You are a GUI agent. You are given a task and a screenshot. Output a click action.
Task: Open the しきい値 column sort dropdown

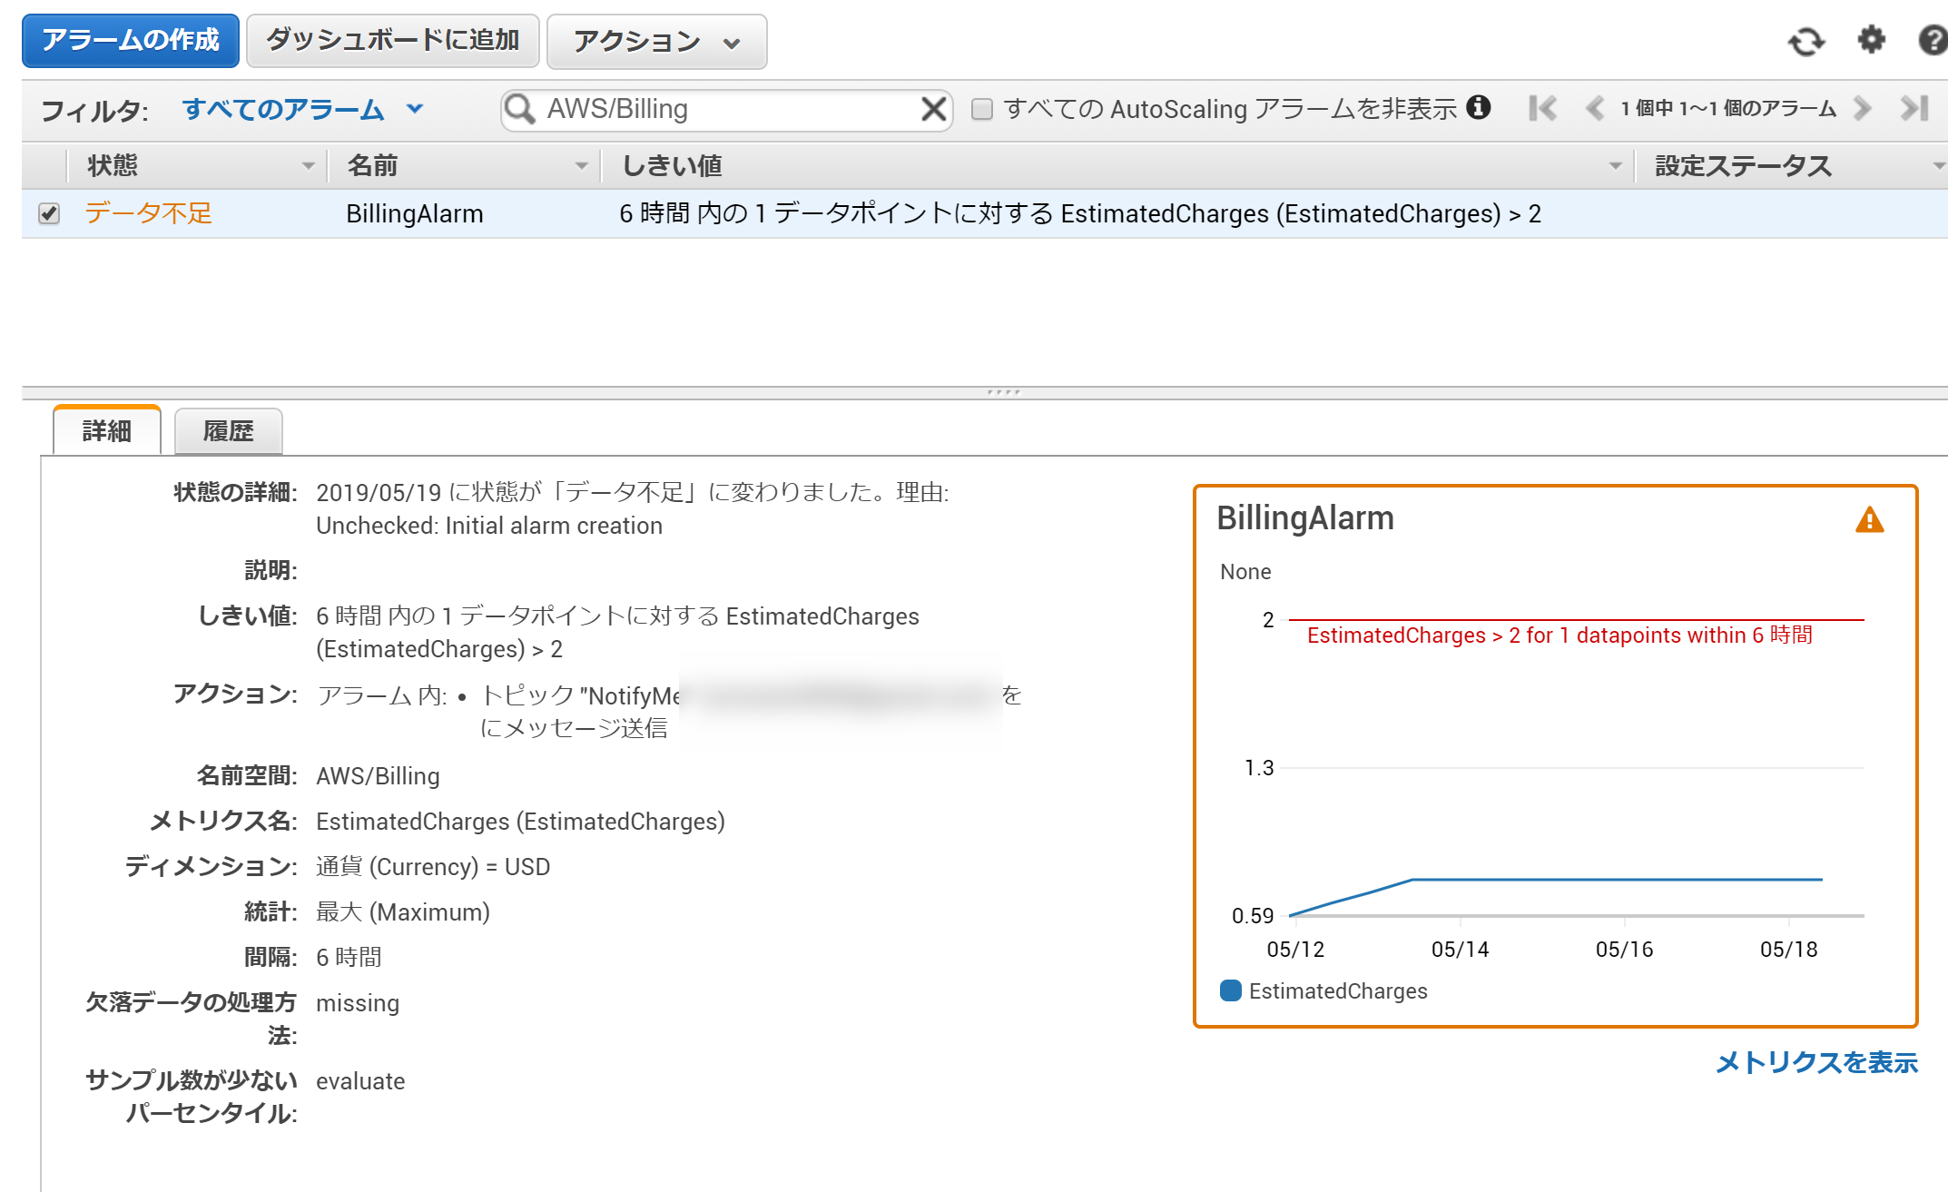click(x=1615, y=166)
